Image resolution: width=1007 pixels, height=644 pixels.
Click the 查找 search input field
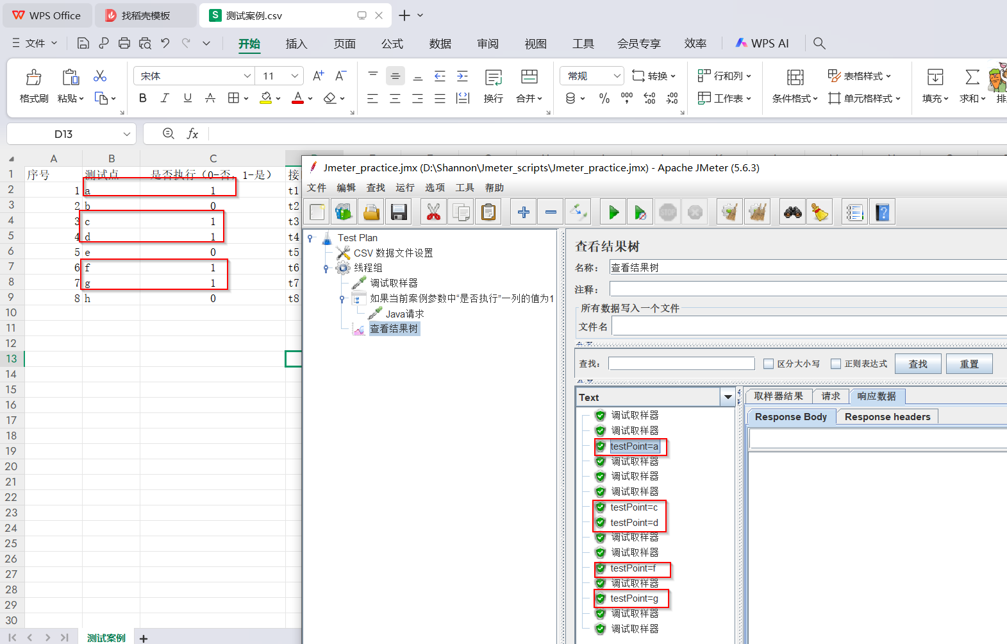pyautogui.click(x=681, y=364)
